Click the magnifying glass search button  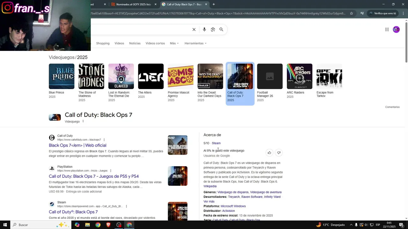221,30
